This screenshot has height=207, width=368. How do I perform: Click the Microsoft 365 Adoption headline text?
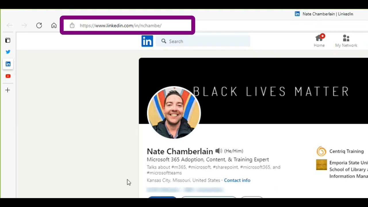coord(208,160)
